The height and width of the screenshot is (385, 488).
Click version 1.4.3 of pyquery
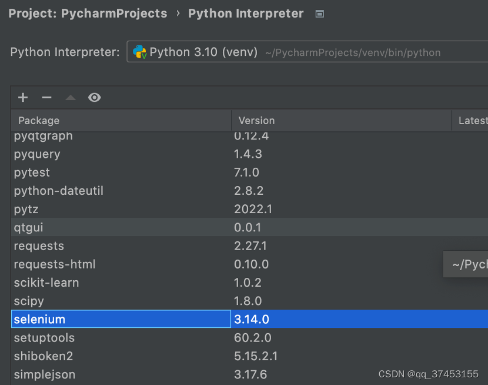(248, 154)
